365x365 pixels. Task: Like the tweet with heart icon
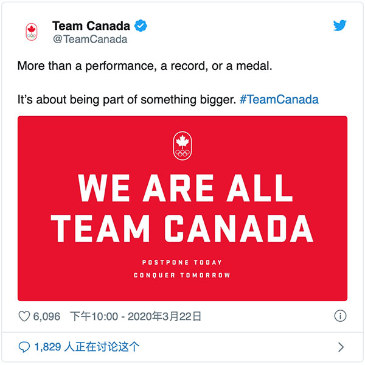24,316
